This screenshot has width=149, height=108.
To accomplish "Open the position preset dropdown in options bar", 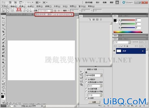I will 45,11.
